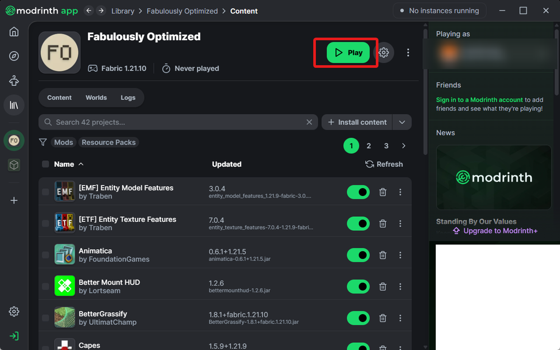Open the Home page from the sidebar
The width and height of the screenshot is (560, 350).
(14, 31)
